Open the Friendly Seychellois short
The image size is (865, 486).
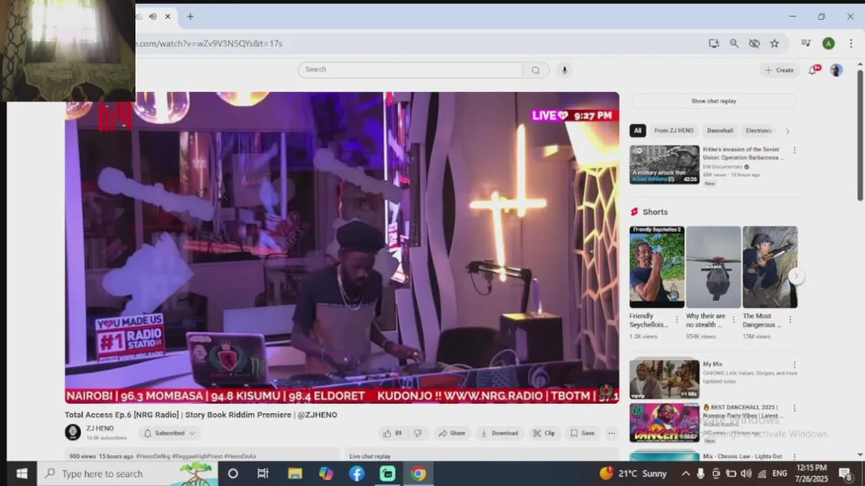pos(657,267)
